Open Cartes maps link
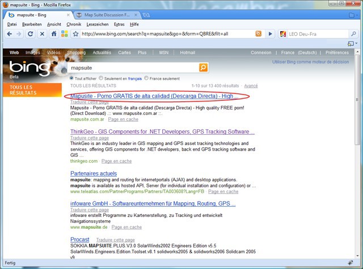The width and height of the screenshot is (363, 269). tap(125, 53)
